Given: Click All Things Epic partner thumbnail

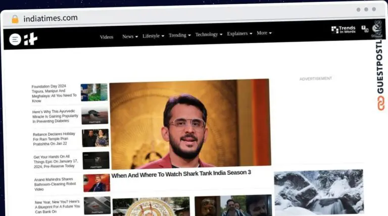Looking at the screenshot, I should (96, 161).
